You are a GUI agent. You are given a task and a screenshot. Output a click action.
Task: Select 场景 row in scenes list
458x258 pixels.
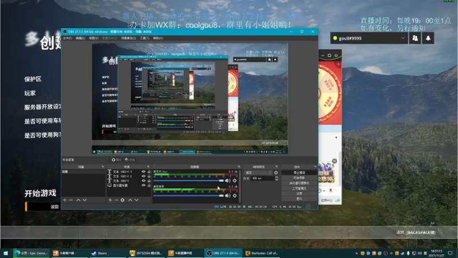tap(83, 171)
